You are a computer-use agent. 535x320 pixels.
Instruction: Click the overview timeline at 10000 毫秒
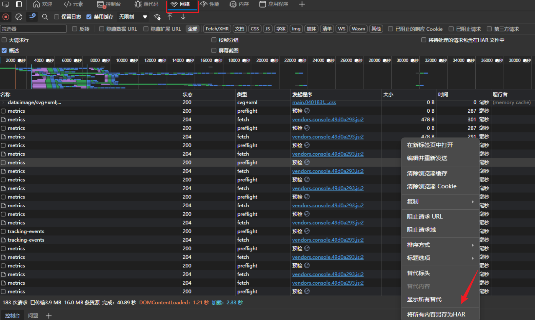[x=127, y=60]
